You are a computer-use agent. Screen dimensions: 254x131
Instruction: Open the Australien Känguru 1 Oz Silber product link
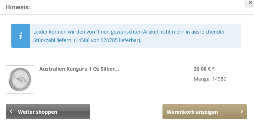(79, 69)
